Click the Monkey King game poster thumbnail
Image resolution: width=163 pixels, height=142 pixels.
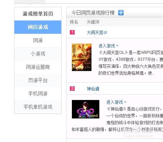tap(81, 57)
